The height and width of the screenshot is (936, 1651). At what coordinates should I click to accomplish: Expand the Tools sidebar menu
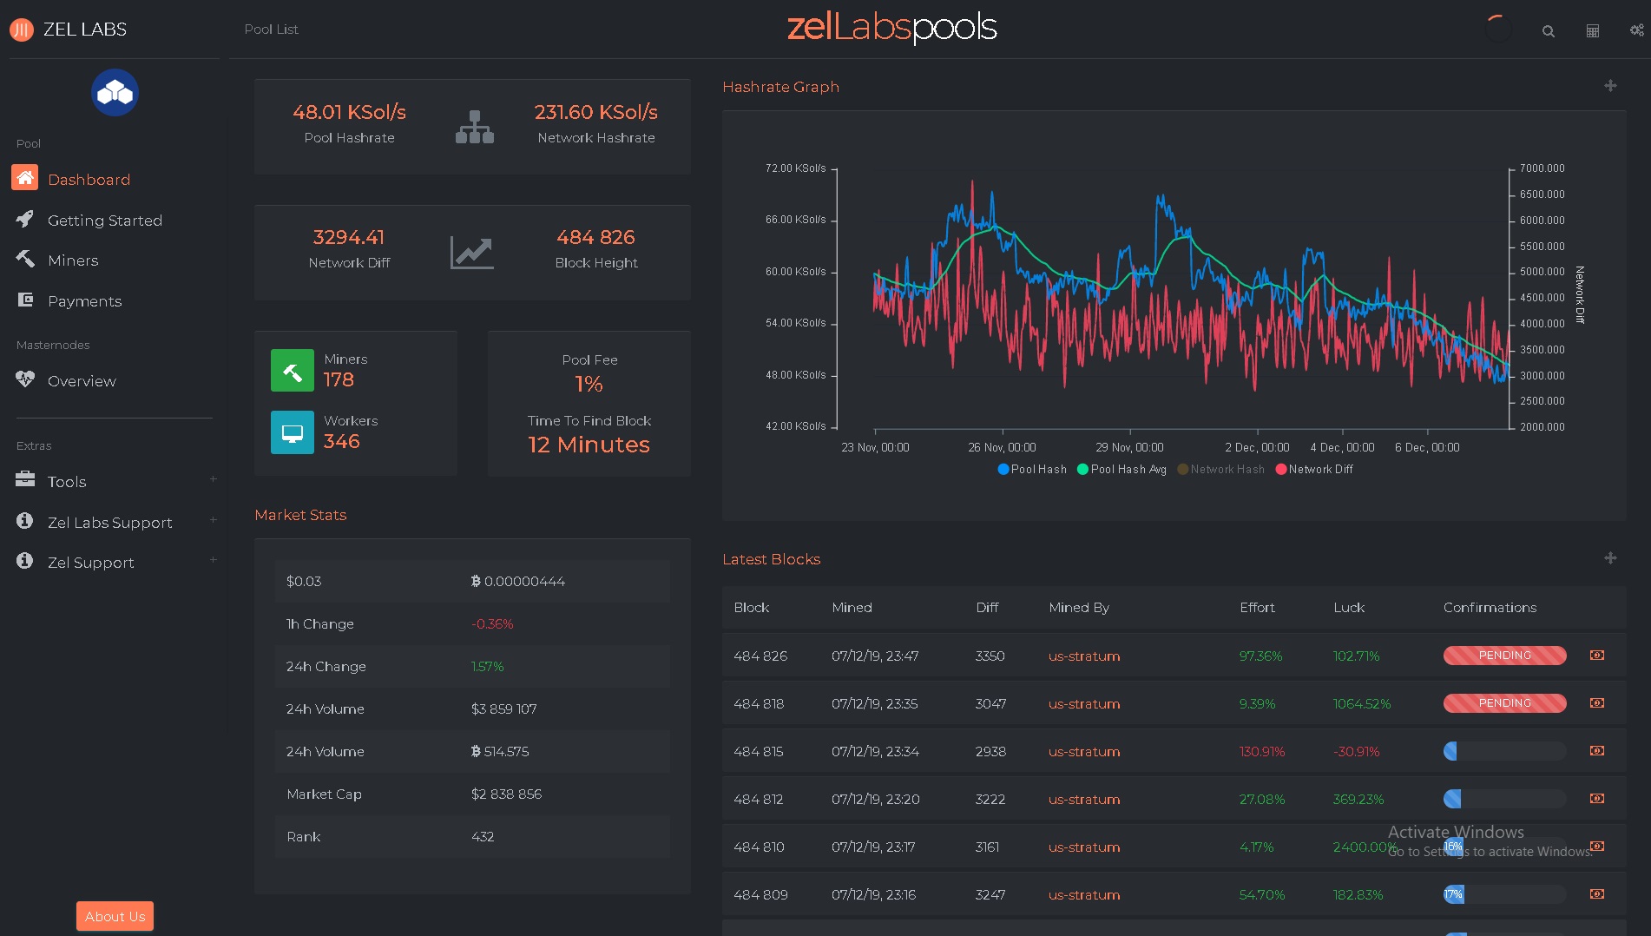pos(67,482)
